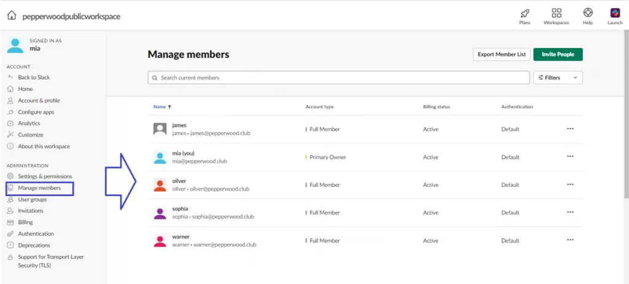Click the green Invite People button

point(558,54)
